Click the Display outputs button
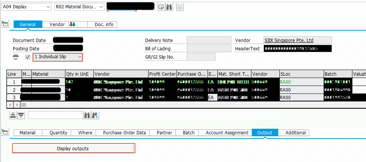This screenshot has height=162, width=366. 73,148
